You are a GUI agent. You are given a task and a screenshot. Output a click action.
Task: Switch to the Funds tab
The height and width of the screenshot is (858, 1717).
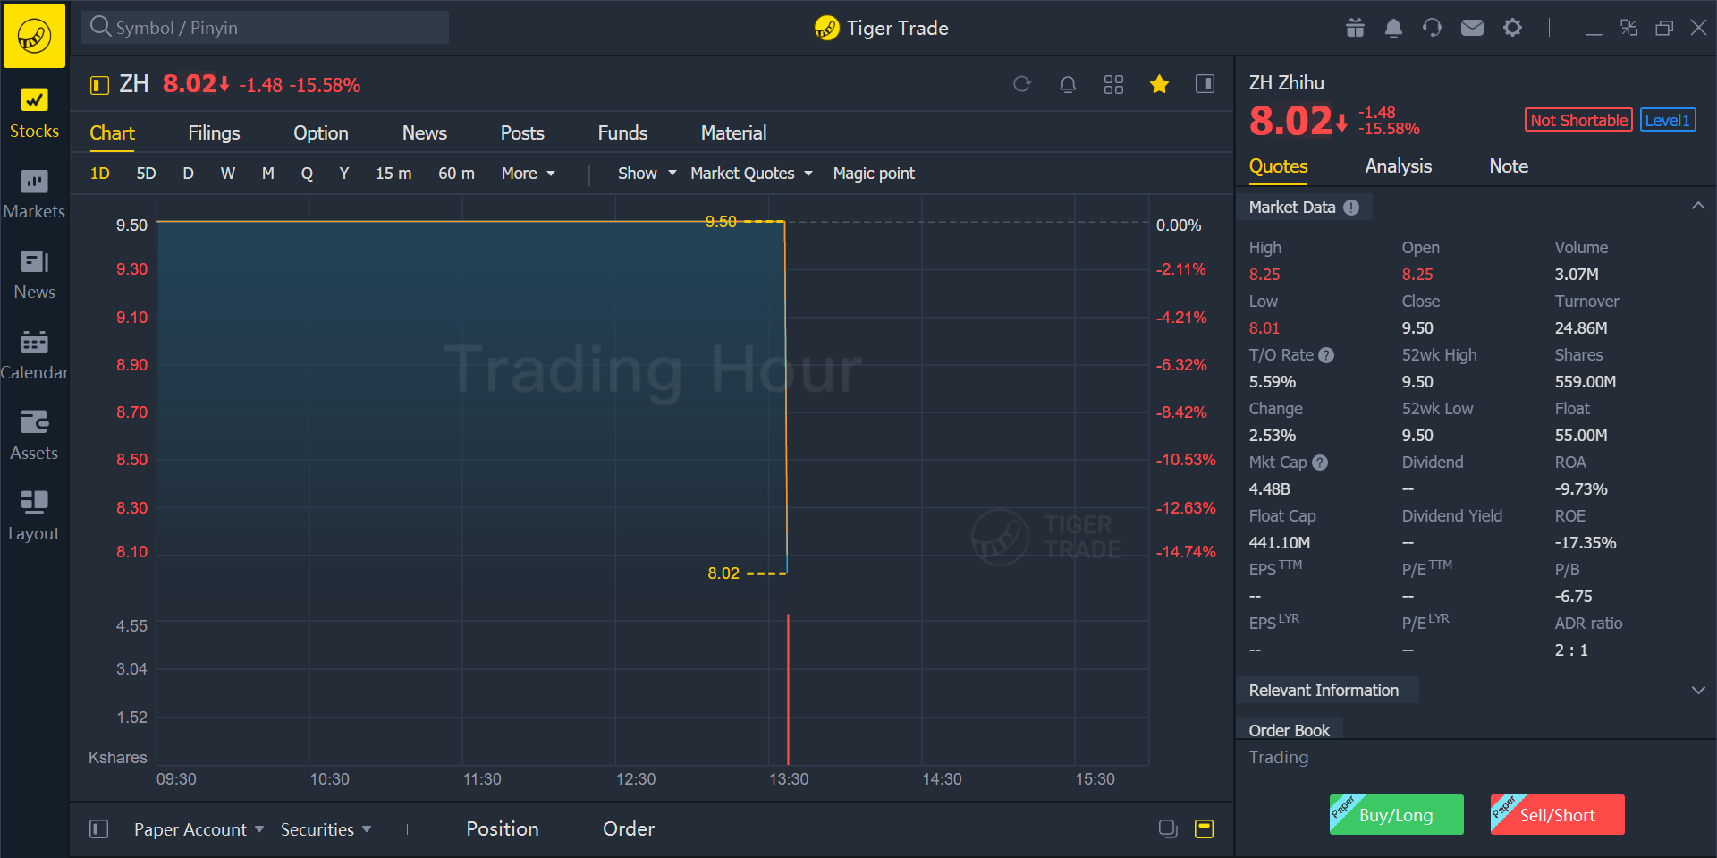coord(622,133)
